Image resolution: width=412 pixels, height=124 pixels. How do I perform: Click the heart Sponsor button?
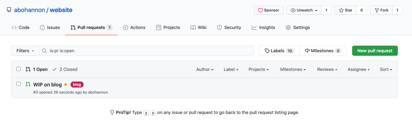(x=269, y=10)
